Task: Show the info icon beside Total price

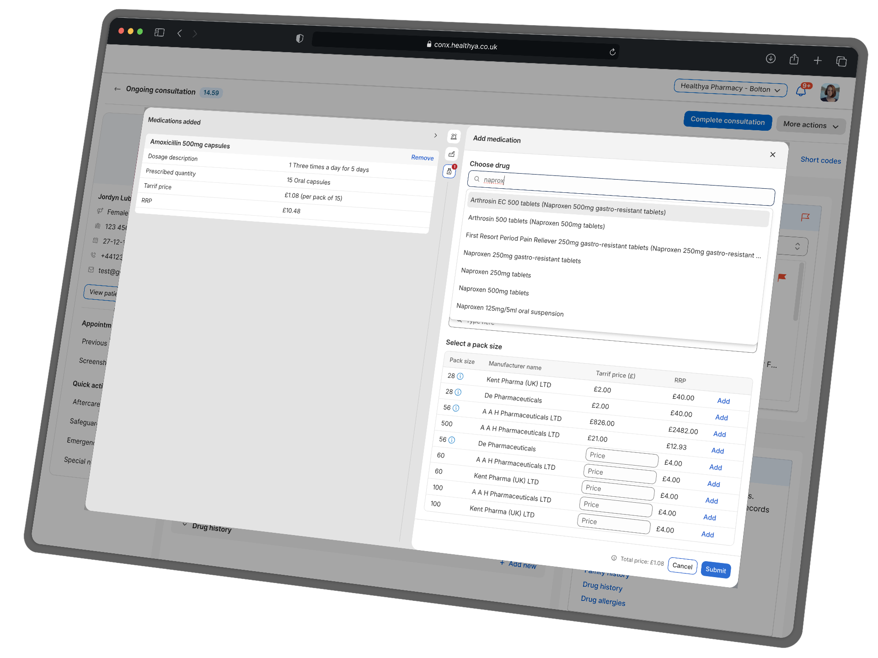Action: click(x=614, y=558)
